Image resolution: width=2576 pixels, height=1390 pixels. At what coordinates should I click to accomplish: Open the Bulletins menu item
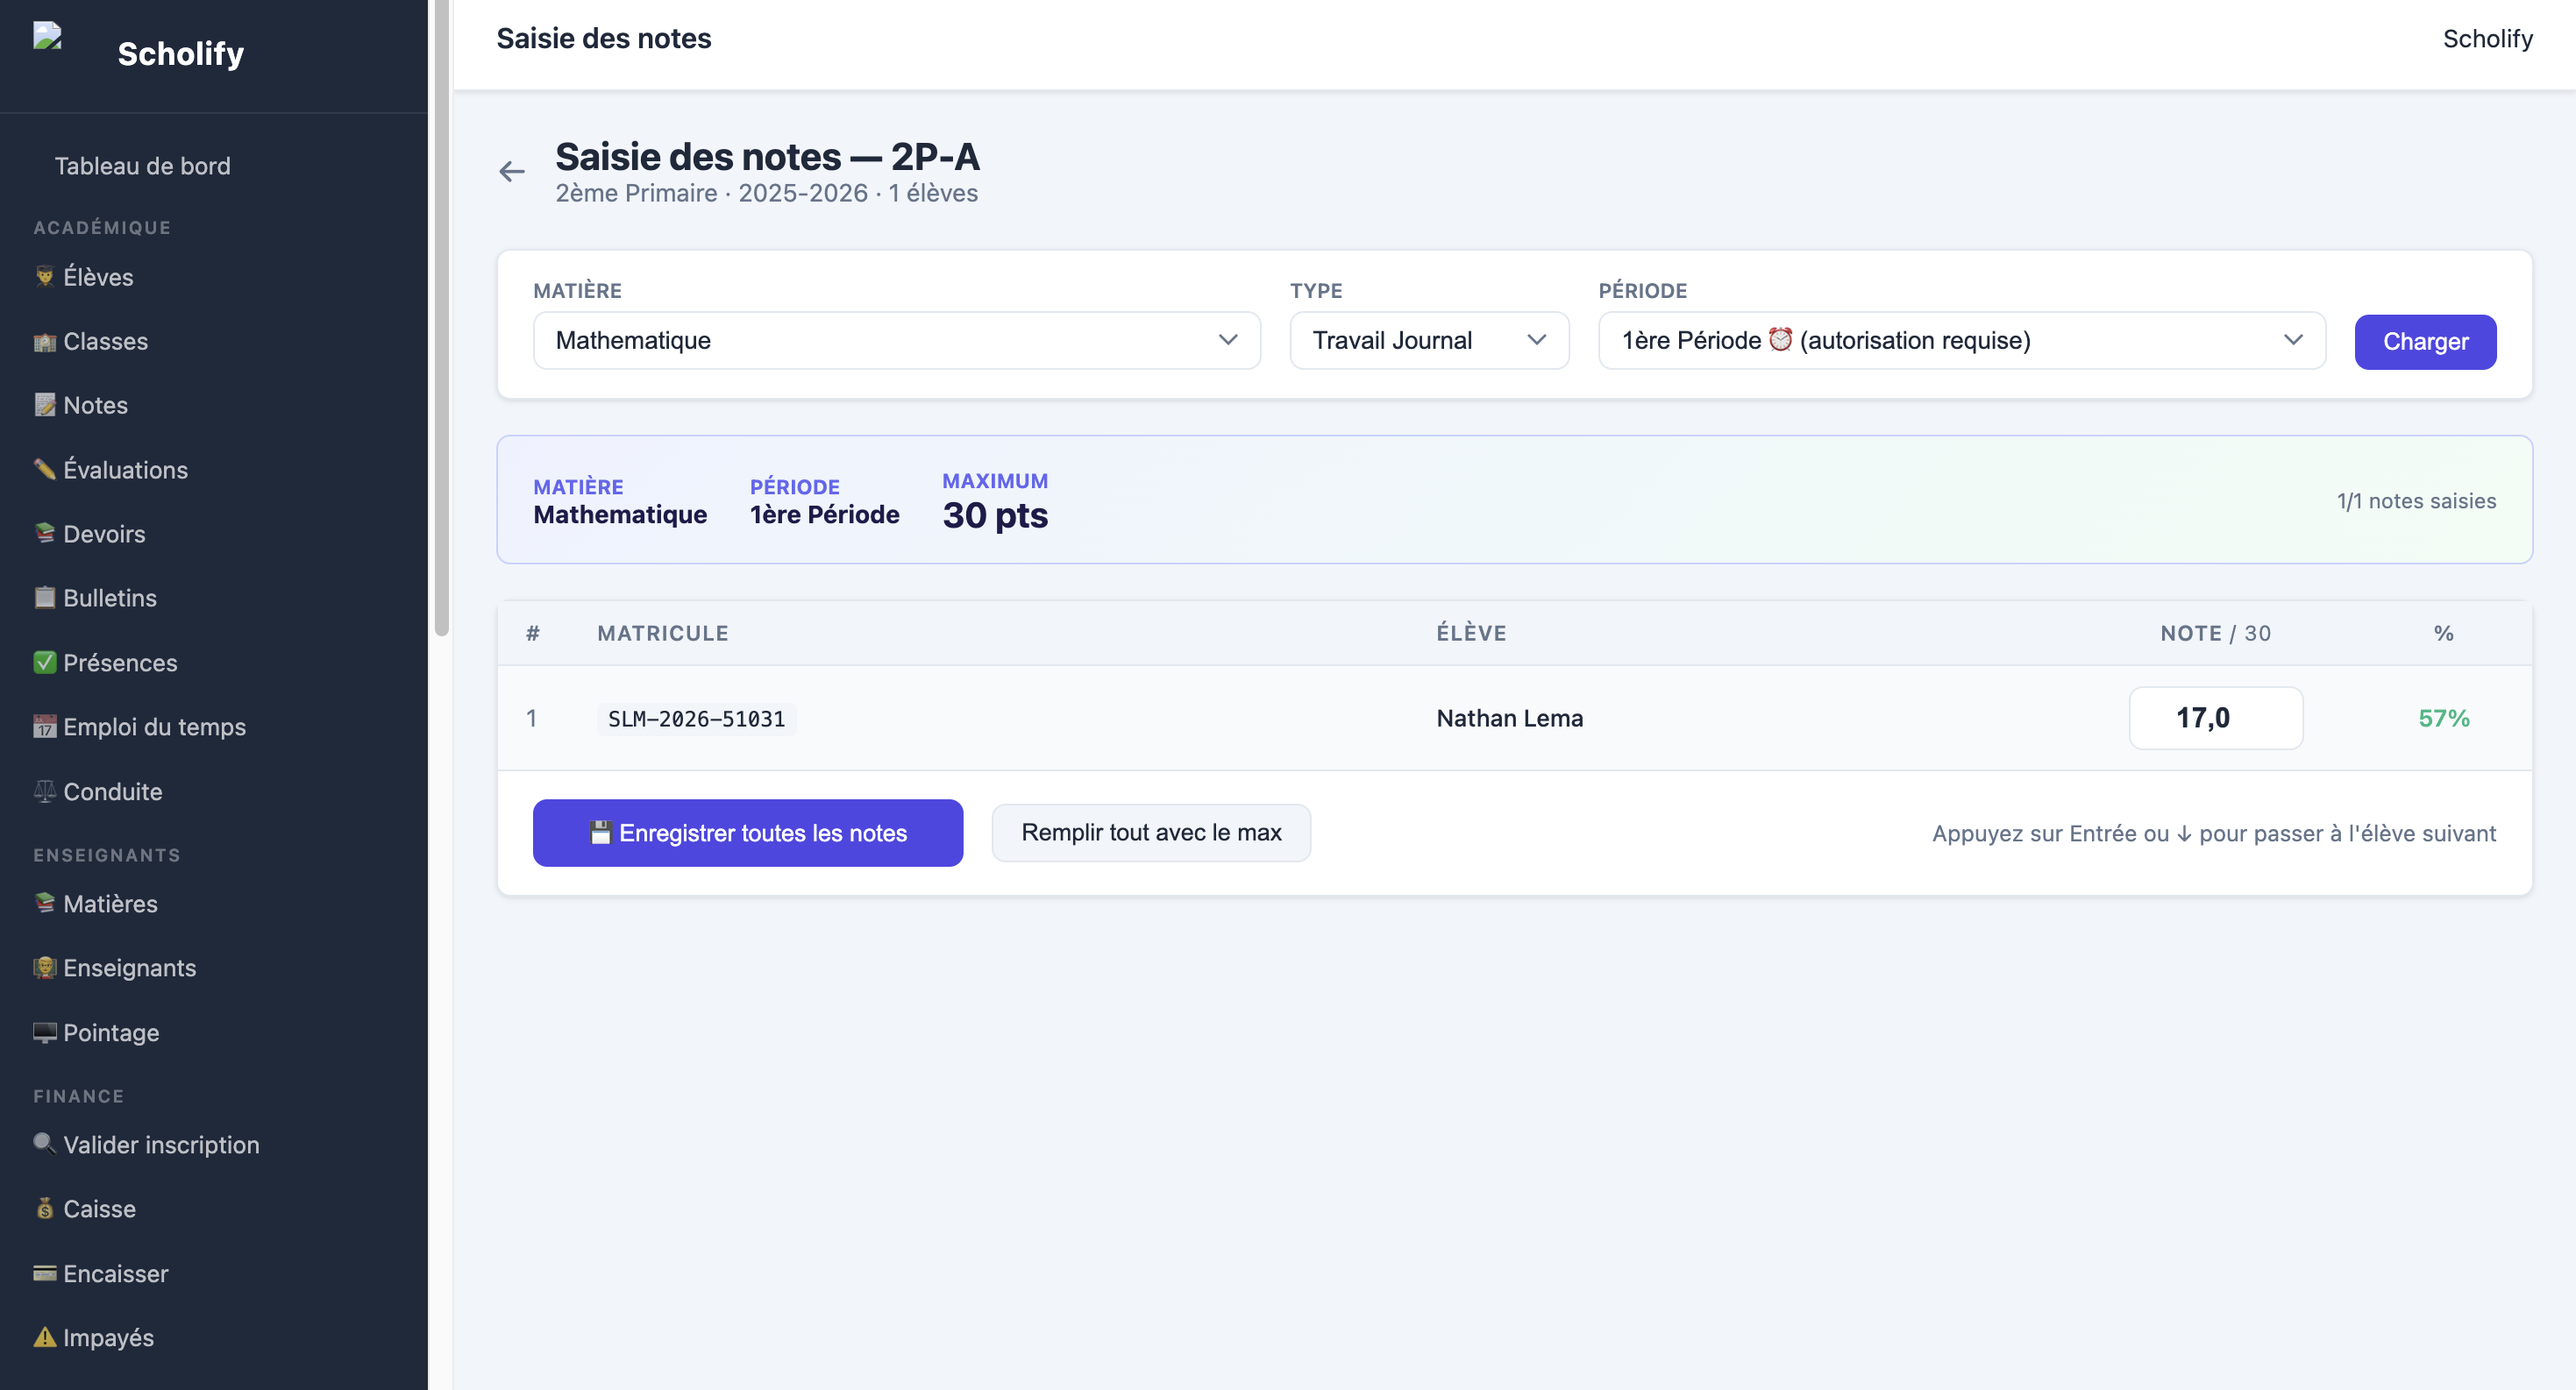[110, 598]
